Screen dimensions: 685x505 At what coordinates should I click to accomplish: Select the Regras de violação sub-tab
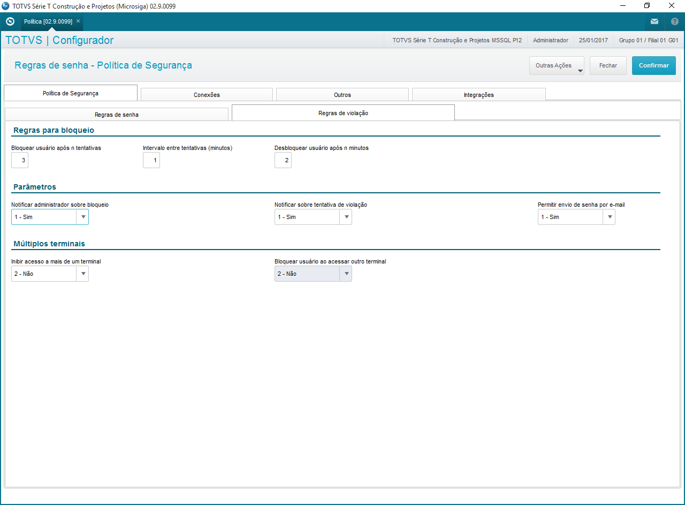pos(343,113)
